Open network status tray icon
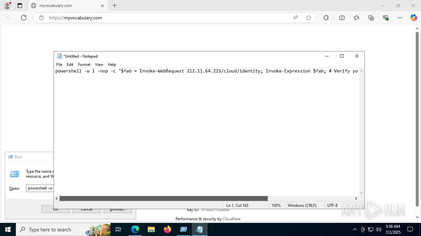Image resolution: width=421 pixels, height=236 pixels. point(371,229)
